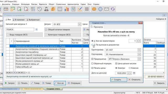Jump to first record navigator arrow
The image size is (168, 94).
click(x=7, y=73)
